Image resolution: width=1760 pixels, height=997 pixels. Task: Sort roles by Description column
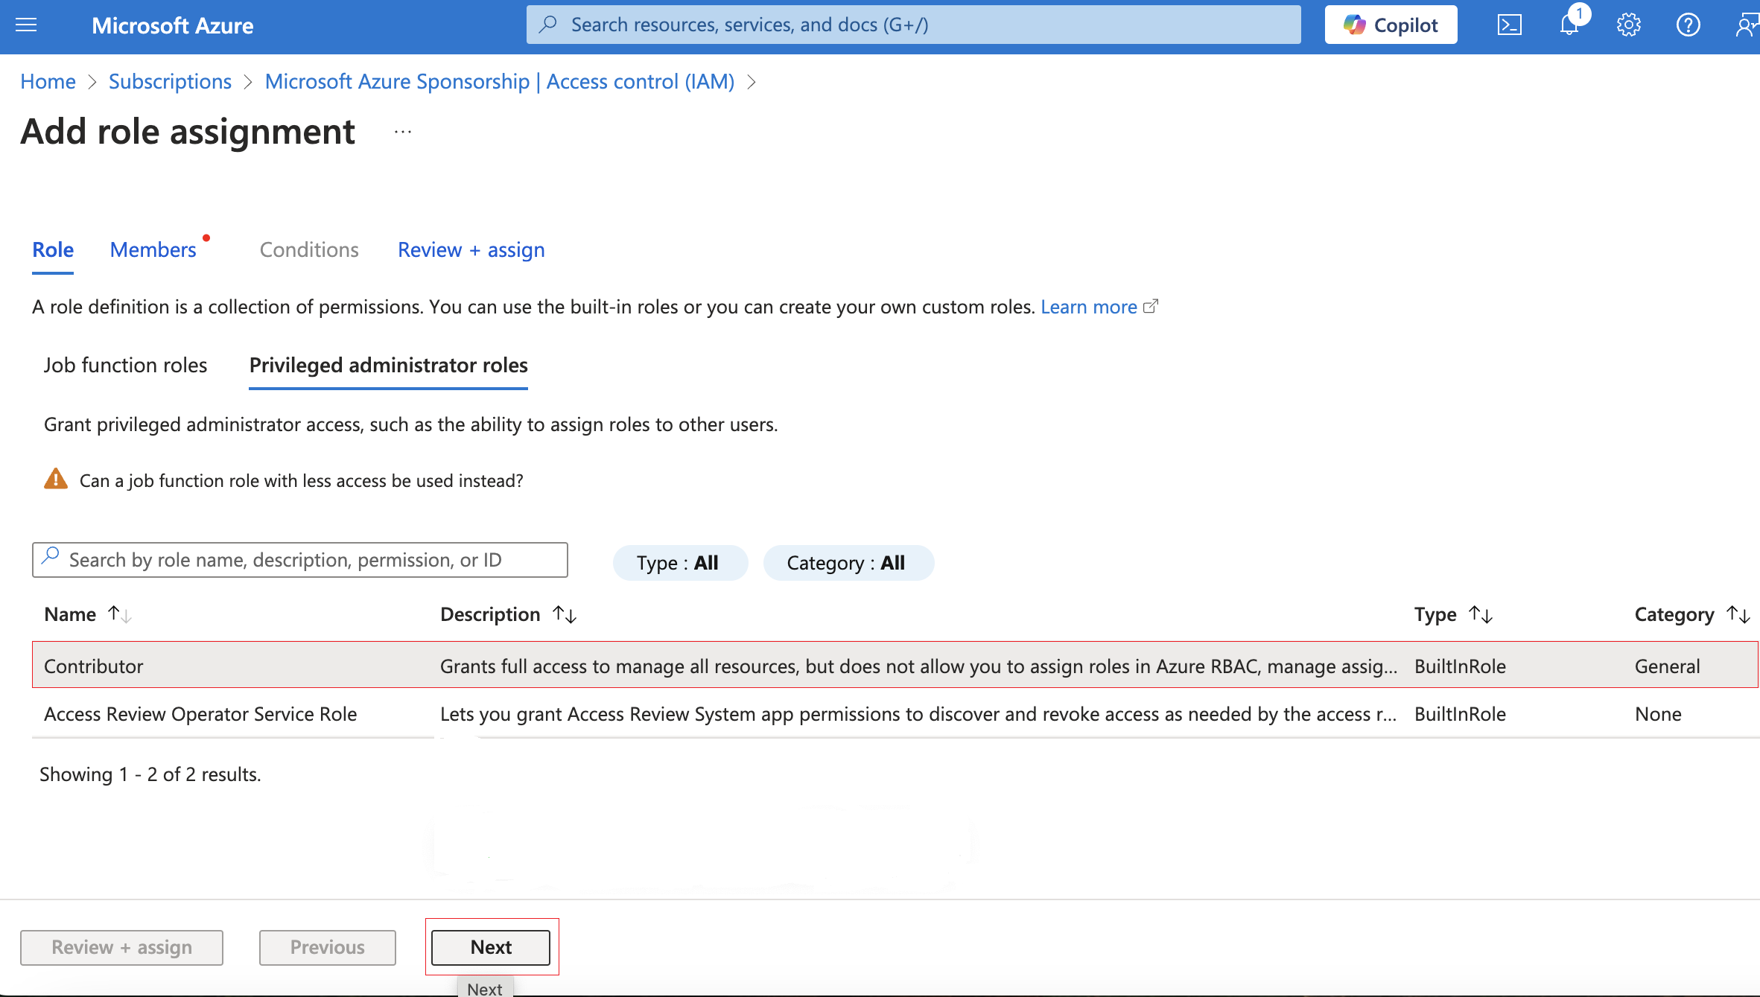click(565, 614)
